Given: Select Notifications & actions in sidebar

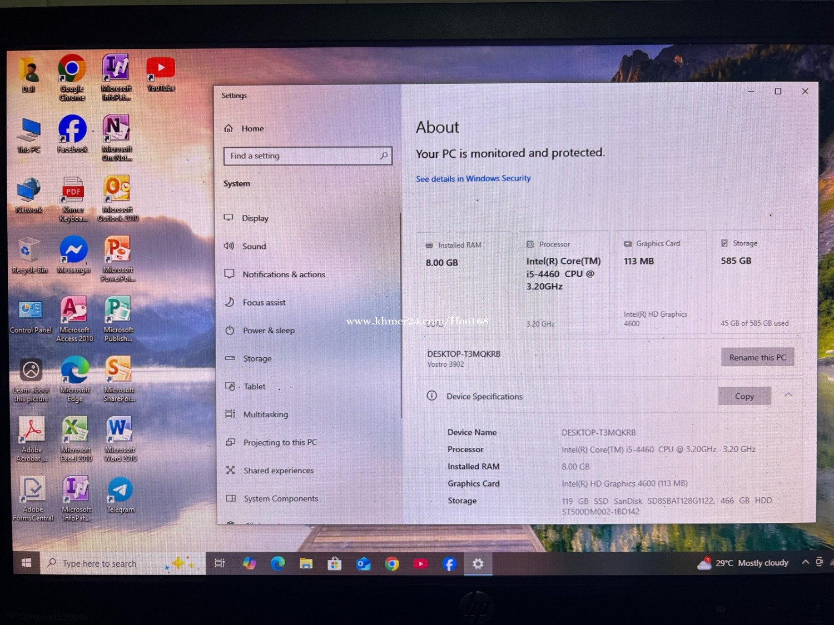Looking at the screenshot, I should point(284,274).
